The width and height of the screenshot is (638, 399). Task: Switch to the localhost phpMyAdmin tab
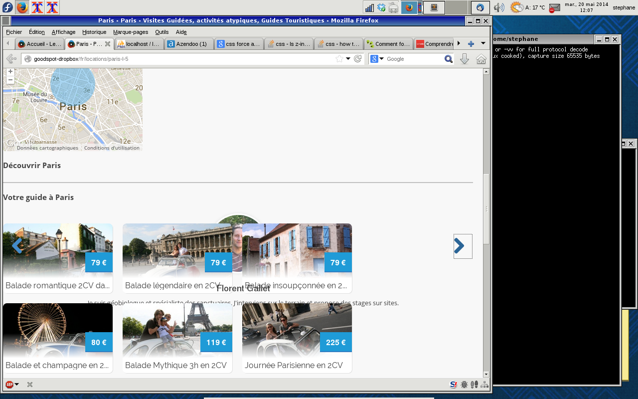(139, 44)
